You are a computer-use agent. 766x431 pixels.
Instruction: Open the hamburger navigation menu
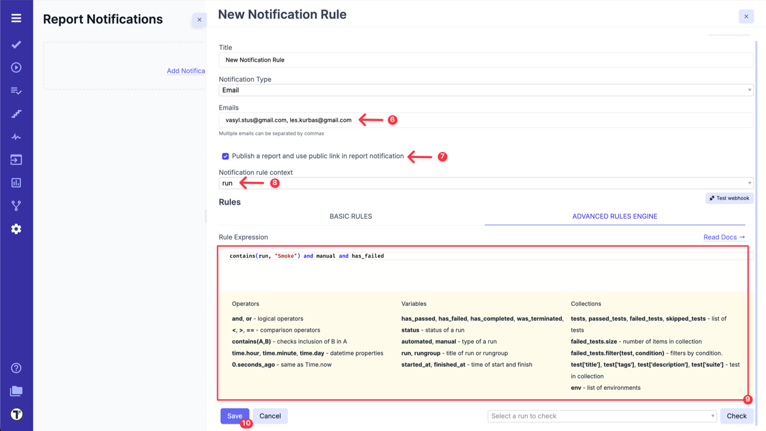click(16, 17)
